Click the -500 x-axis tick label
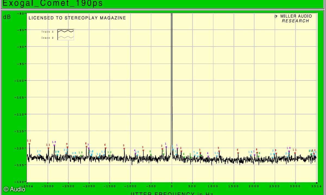The image size is (326, 195). [x=151, y=186]
